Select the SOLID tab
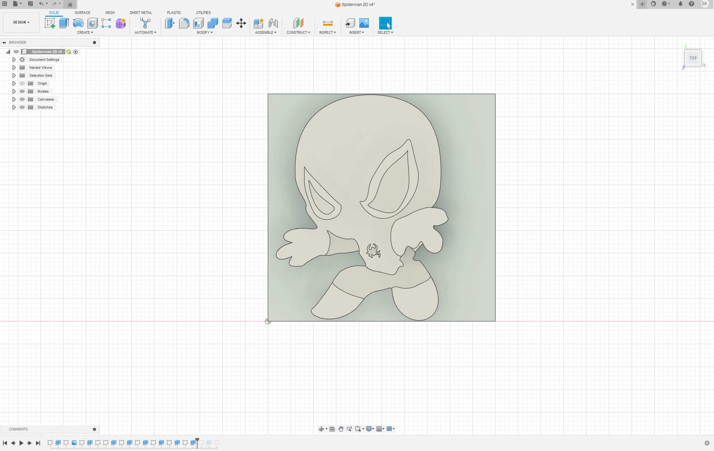714x451 pixels. point(54,13)
